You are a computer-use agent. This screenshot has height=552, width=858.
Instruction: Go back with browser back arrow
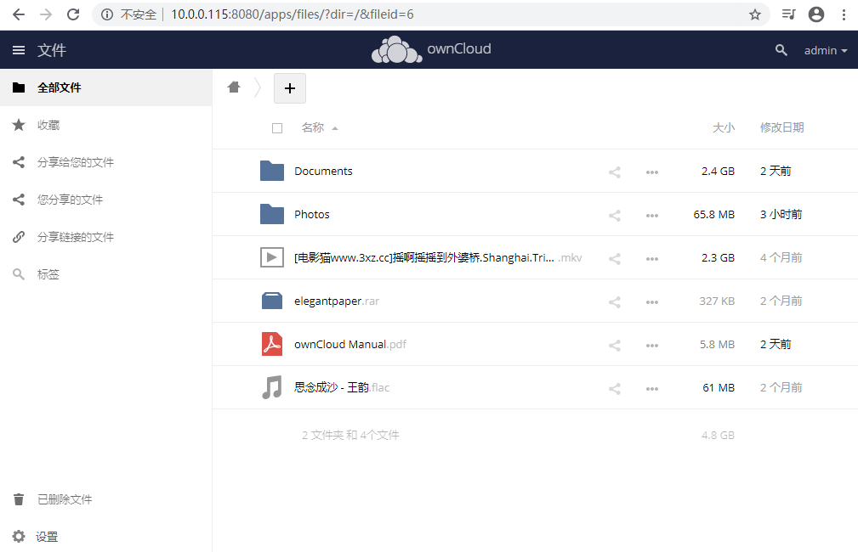tap(19, 14)
